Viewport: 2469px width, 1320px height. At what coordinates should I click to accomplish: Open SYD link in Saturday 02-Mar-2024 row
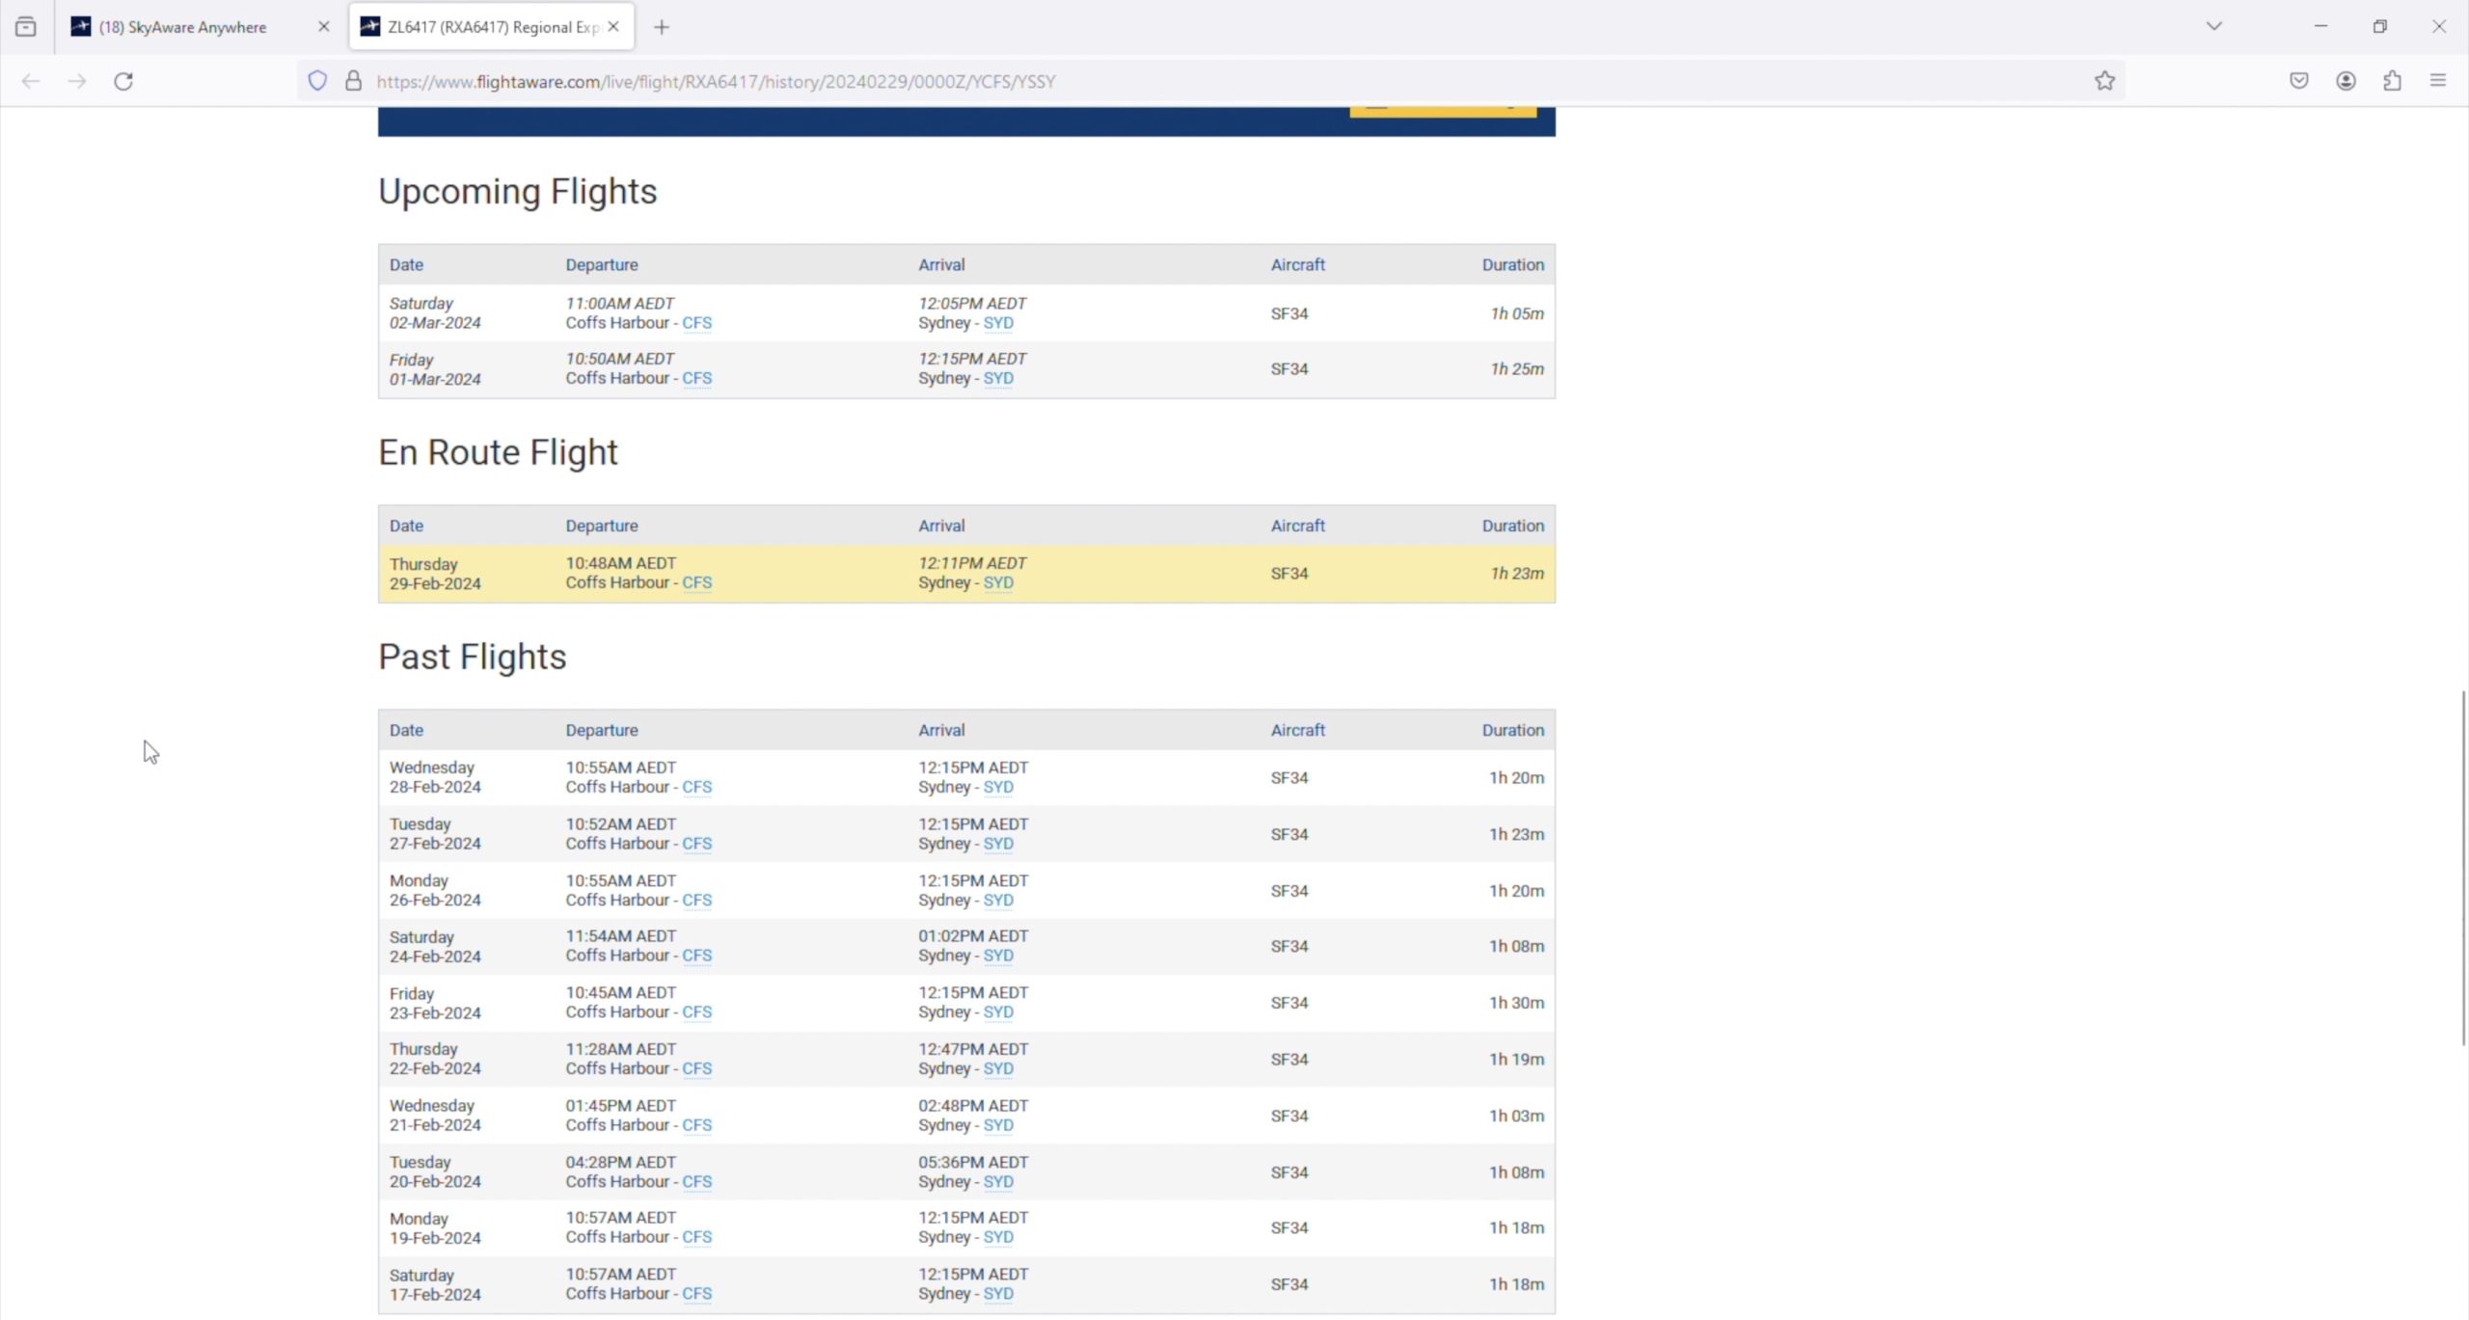tap(998, 323)
